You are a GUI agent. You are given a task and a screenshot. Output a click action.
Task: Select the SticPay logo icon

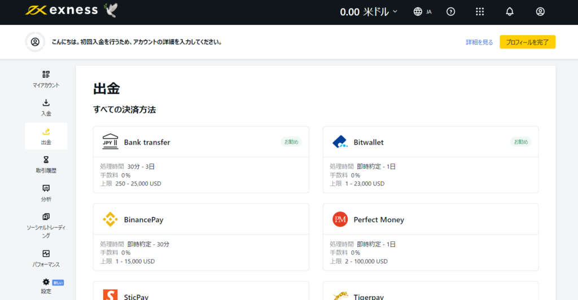pyautogui.click(x=110, y=295)
